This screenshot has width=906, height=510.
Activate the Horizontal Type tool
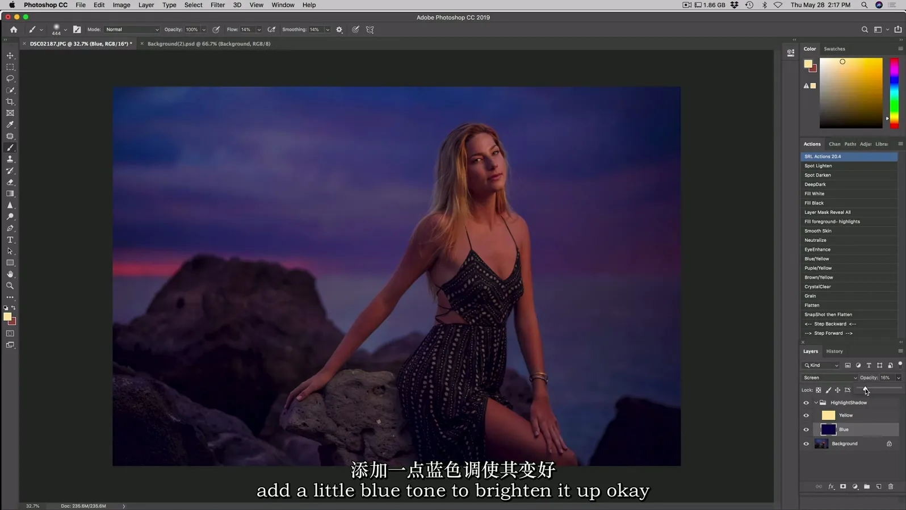point(10,240)
